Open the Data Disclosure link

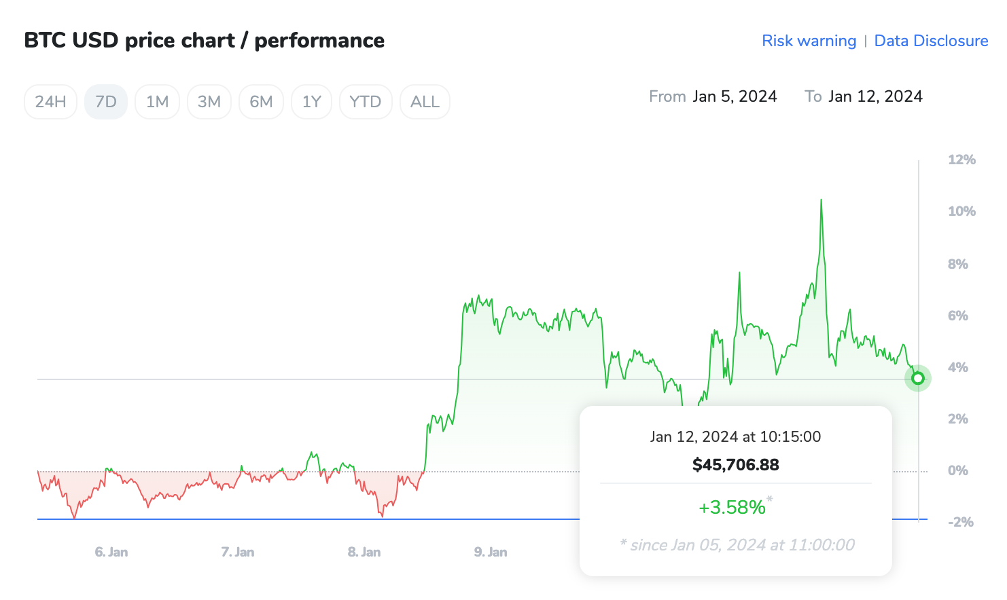[931, 41]
